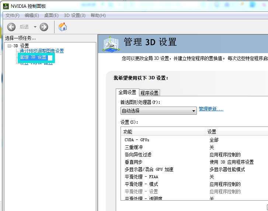
Task: Select the 三重缓冲 setting row
Action: 195,147
